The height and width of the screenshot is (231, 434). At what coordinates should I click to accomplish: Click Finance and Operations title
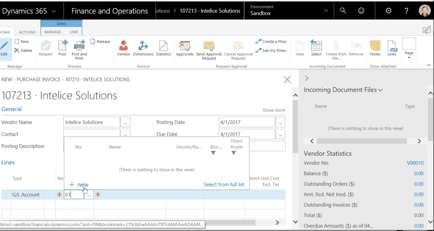(x=110, y=11)
